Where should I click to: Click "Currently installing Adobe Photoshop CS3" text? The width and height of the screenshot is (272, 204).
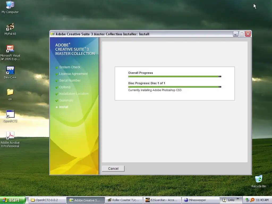coord(155,90)
